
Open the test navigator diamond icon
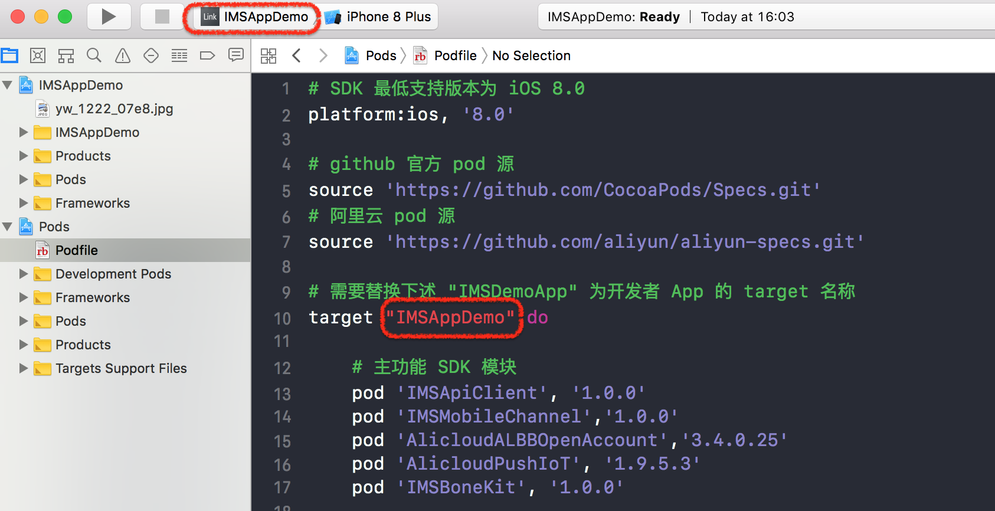151,55
